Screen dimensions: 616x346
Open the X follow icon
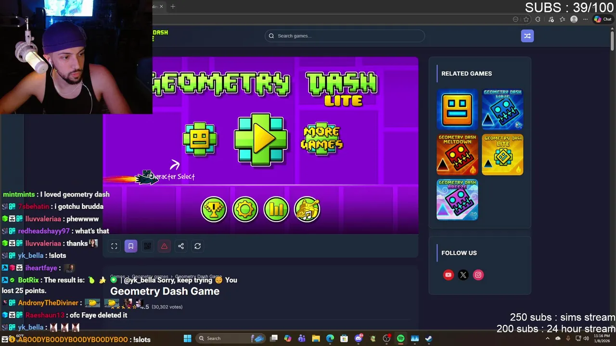point(463,275)
